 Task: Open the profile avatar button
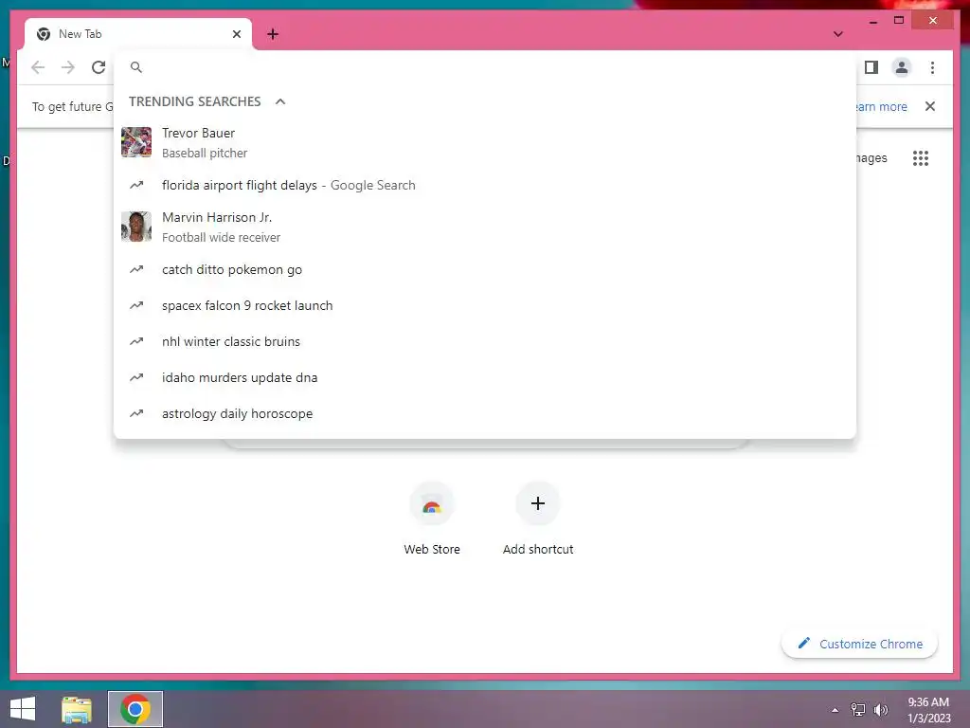pos(902,67)
